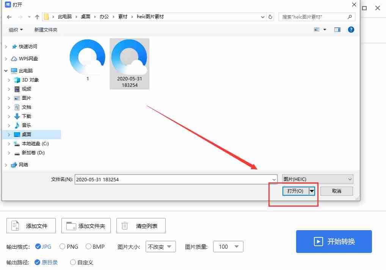Select 本地磁盘 (C:) drive
The width and height of the screenshot is (386, 270).
(35, 143)
